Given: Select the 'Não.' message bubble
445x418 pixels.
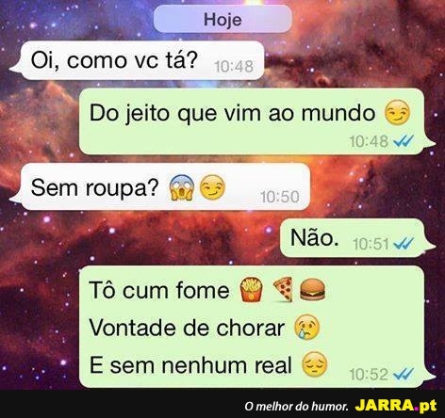Looking at the screenshot, I should pyautogui.click(x=357, y=238).
